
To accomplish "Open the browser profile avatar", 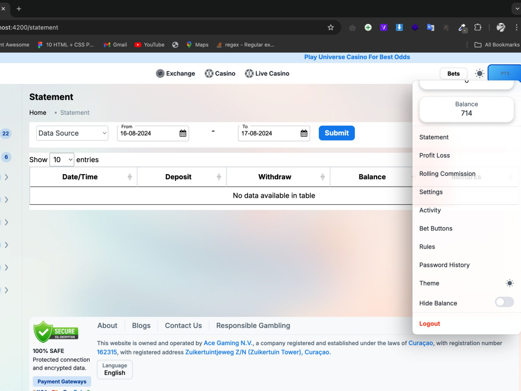I will (501, 28).
